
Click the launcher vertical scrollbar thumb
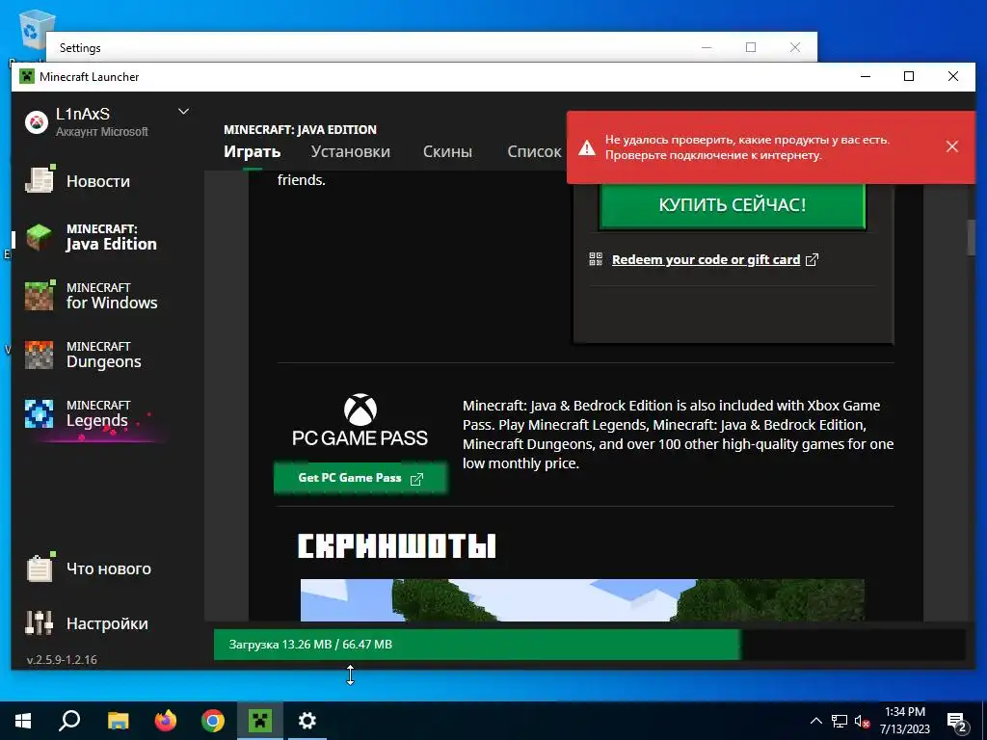(973, 238)
